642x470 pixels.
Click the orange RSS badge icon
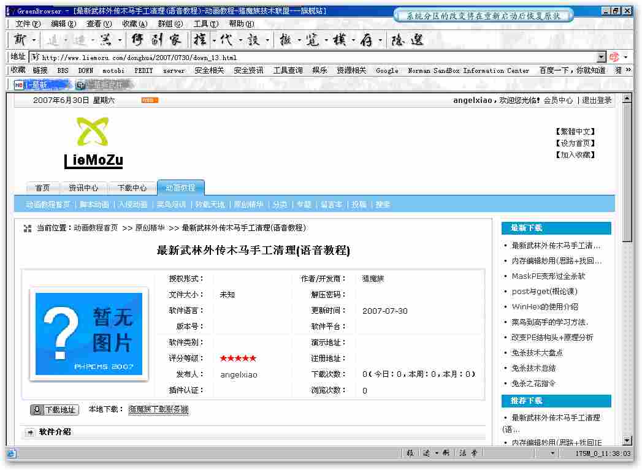pyautogui.click(x=150, y=100)
